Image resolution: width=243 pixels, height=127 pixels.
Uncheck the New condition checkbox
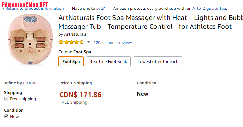pyautogui.click(x=6, y=116)
